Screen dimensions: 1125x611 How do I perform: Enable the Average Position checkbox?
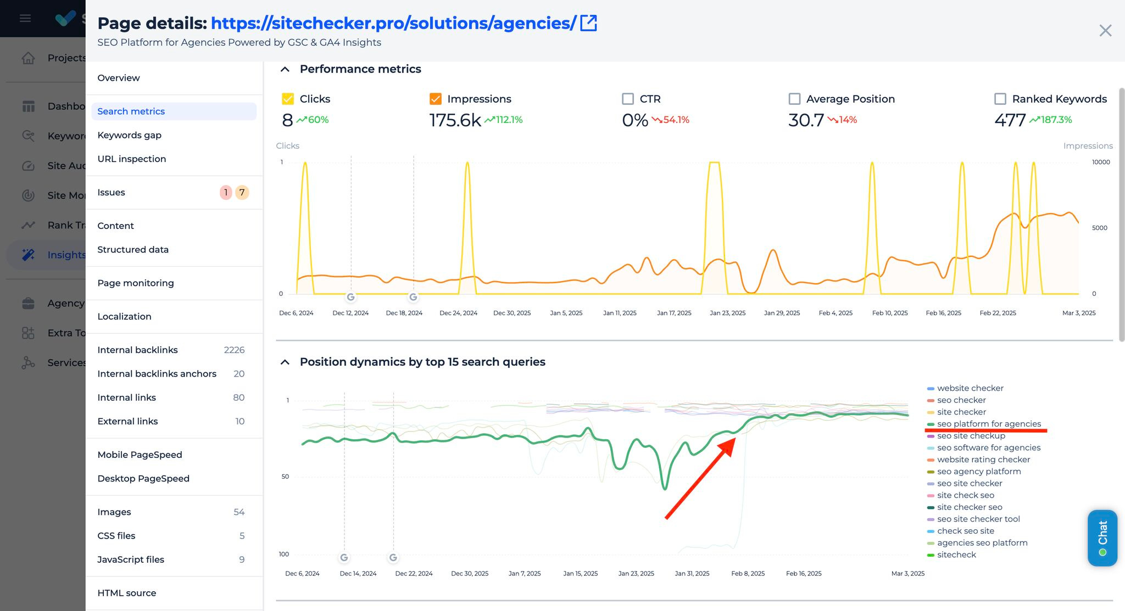coord(794,99)
